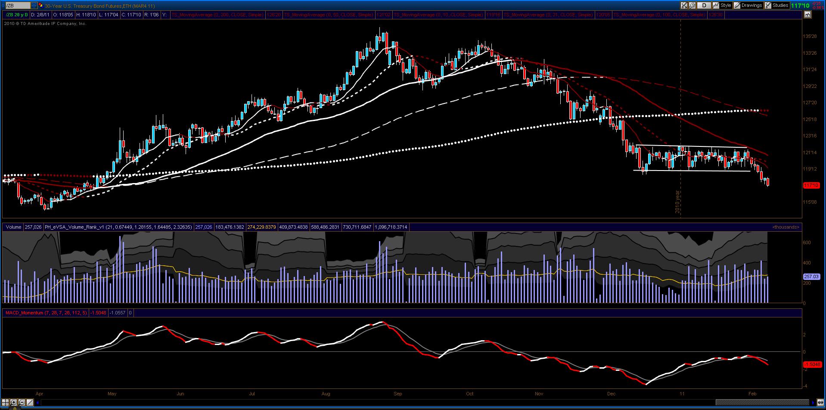Open the symbol selector dropdown arrow
The height and width of the screenshot is (410, 826).
[x=34, y=6]
